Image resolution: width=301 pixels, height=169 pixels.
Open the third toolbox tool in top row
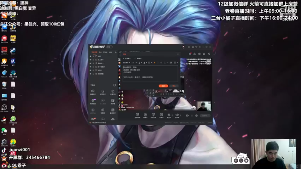pos(113,91)
